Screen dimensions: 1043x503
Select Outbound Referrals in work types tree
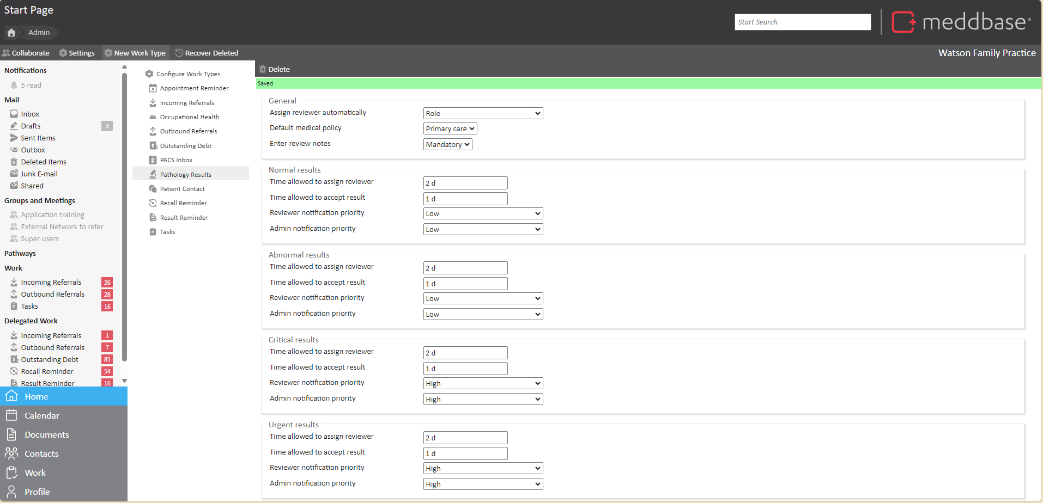[189, 131]
